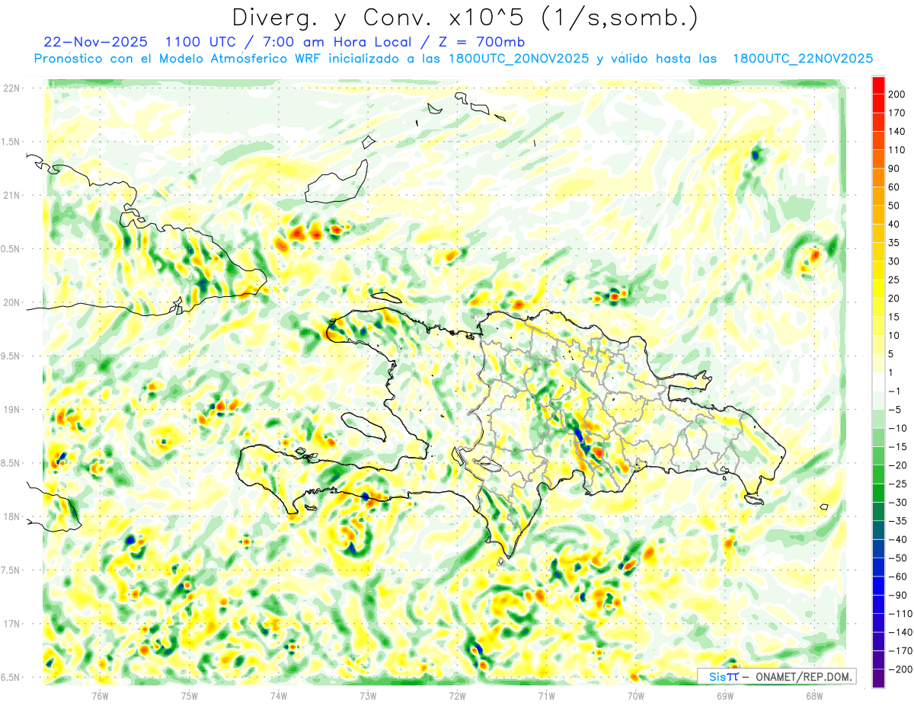Image resolution: width=914 pixels, height=706 pixels.
Task: Click the '-5' colorbar value
Action: pos(894,410)
